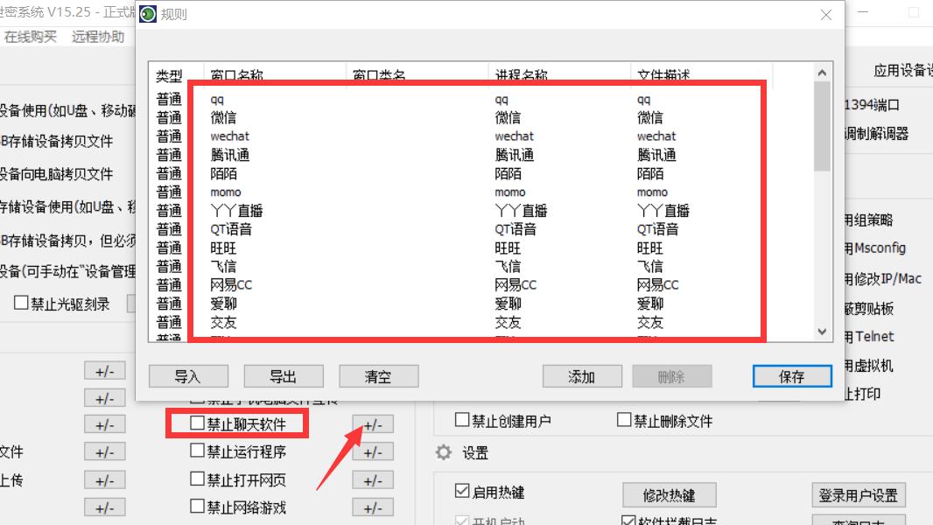Toggle the 禁止光驱刻录 checkbox
This screenshot has height=525, width=933.
(x=21, y=303)
